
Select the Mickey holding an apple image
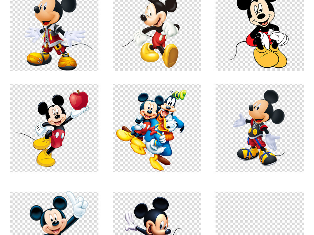[54, 128]
